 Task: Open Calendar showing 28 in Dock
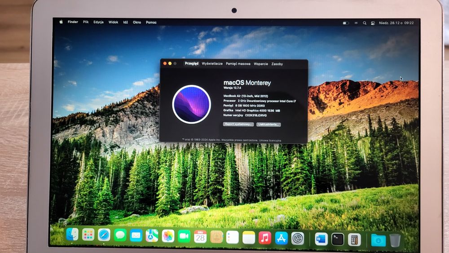200,237
